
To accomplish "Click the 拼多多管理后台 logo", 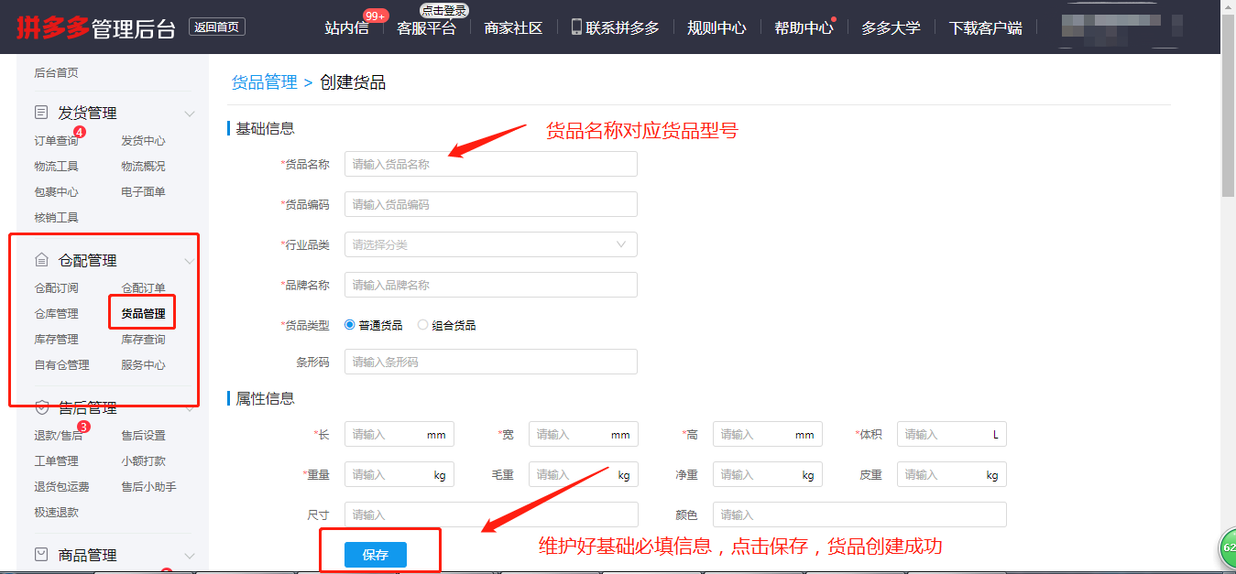I will click(95, 27).
